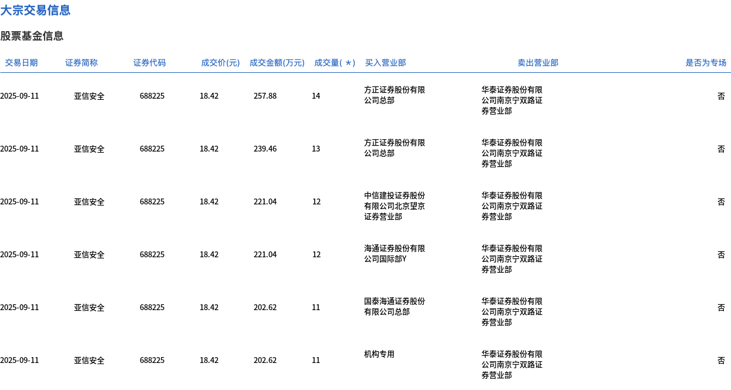Screen dimensions: 731x390
Task: Click the 2025-09-11 date in the 257.88 row
Action: (x=19, y=96)
